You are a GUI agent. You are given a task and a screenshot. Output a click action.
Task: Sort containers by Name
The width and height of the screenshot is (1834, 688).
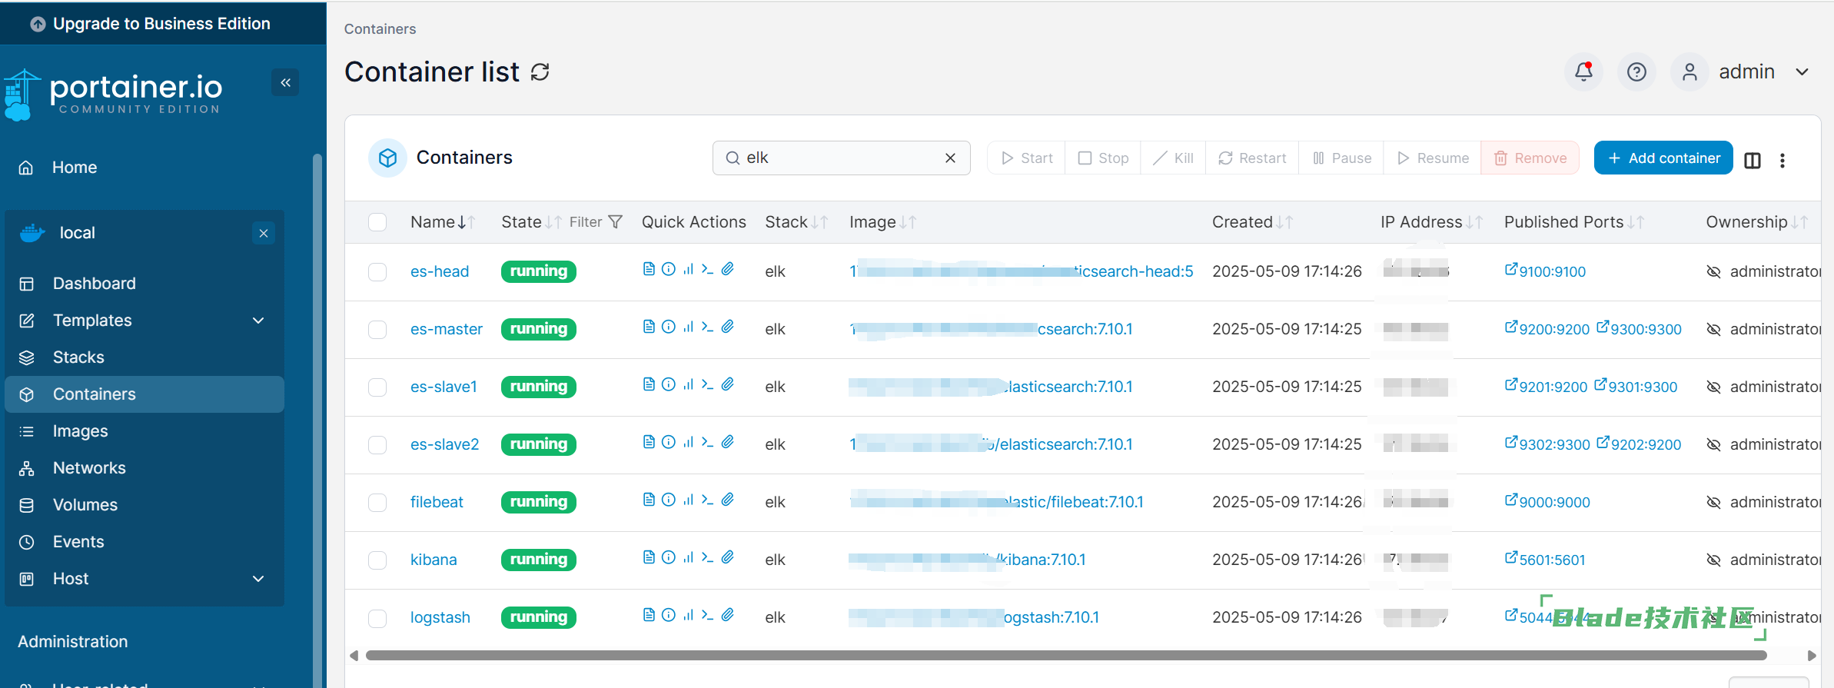pyautogui.click(x=443, y=222)
